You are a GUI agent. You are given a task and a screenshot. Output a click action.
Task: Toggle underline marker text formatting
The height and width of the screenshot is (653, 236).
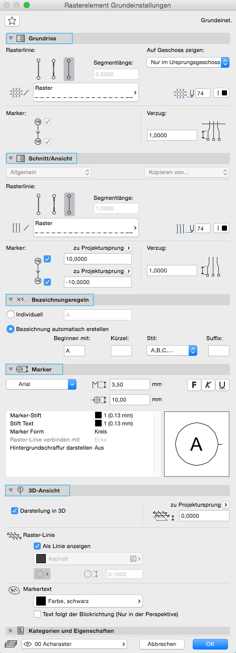[x=222, y=385]
